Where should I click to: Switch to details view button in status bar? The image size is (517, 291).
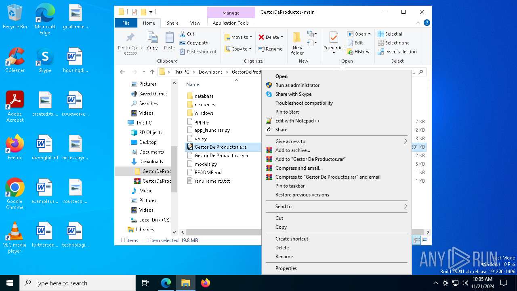417,240
